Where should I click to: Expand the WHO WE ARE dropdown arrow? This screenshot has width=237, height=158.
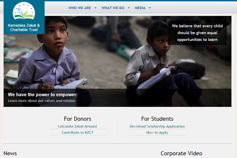click(95, 8)
